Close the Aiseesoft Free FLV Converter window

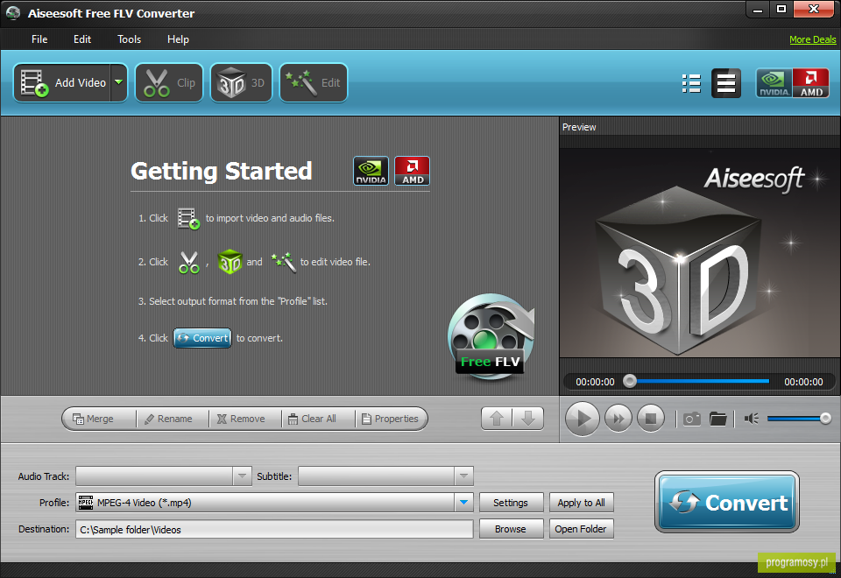coord(814,9)
